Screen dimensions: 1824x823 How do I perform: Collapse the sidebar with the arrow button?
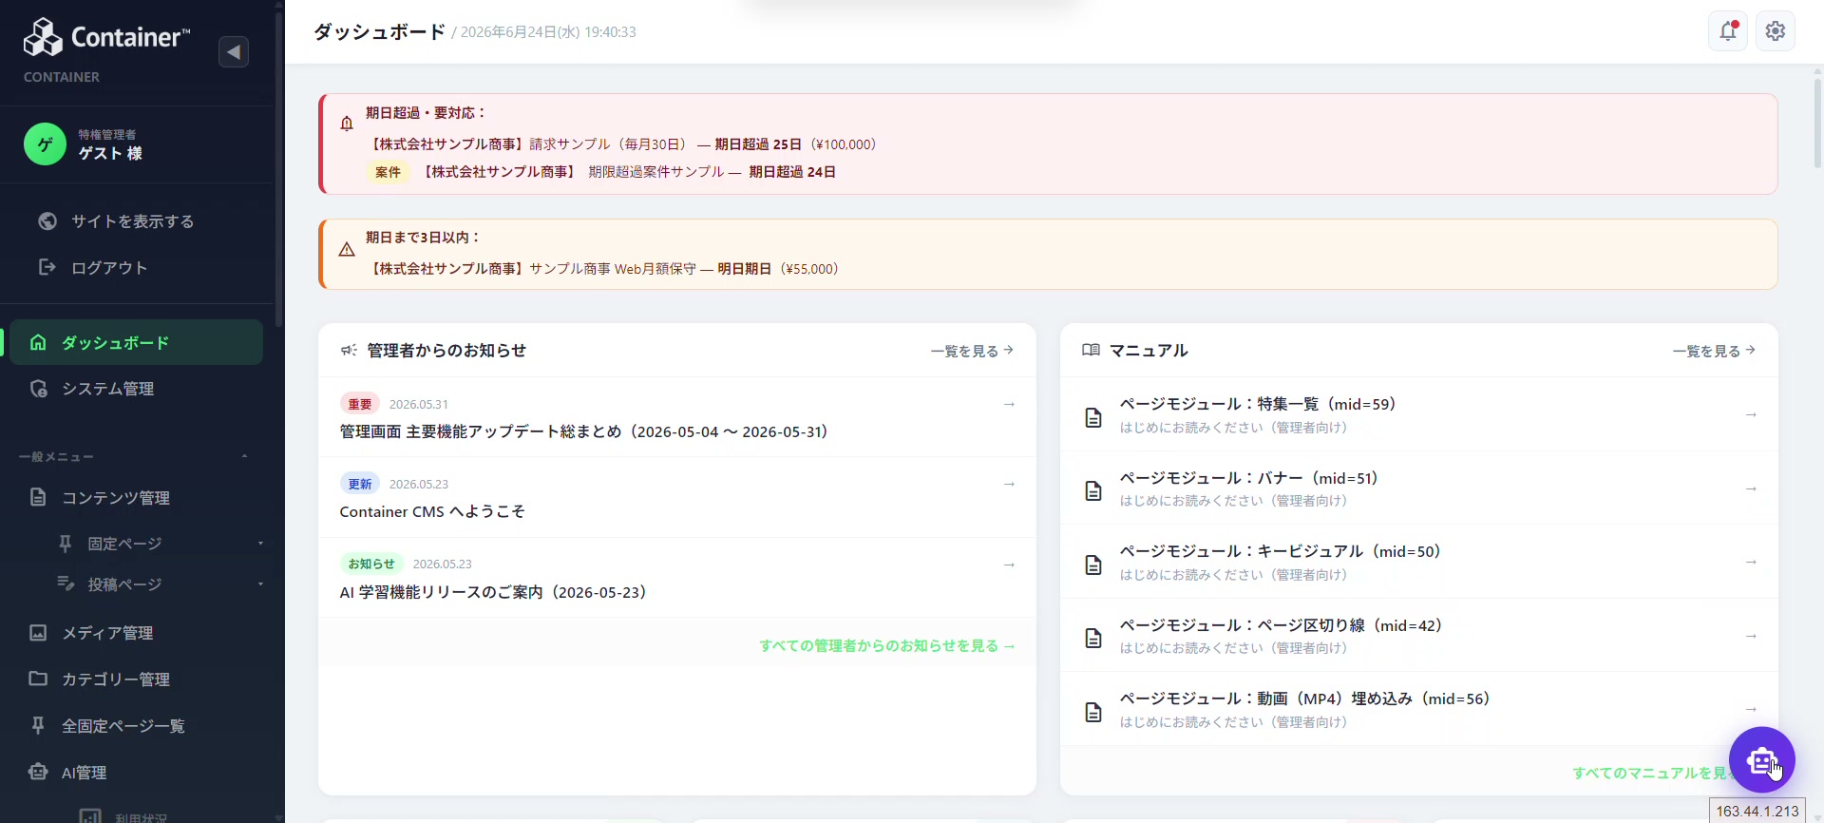tap(234, 51)
